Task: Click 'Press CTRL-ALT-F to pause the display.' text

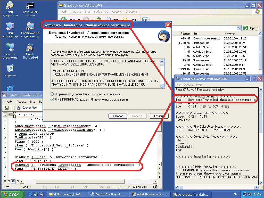Action: coord(200,90)
